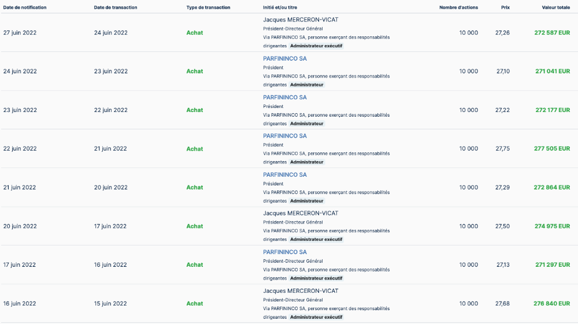Open PARFININCO SA link in the 272 864 EUR row

285,174
